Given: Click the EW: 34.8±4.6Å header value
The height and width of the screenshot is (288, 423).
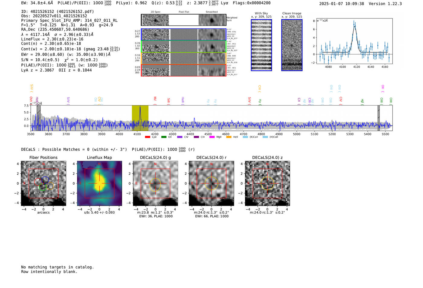Looking at the screenshot, I should pos(37,3).
